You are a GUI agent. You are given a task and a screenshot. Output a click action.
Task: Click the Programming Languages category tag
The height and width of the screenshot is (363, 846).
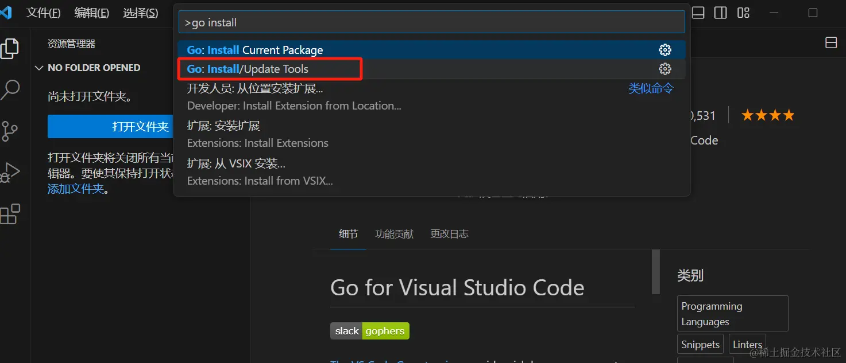732,314
